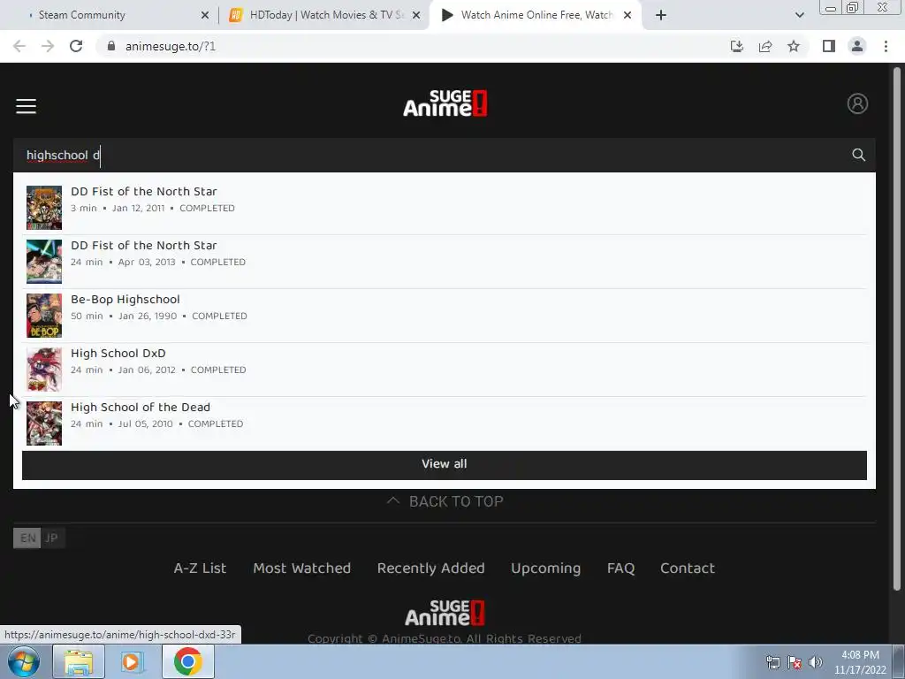Click the taskbar clock showing 4:08 PM
The width and height of the screenshot is (905, 679).
click(x=860, y=662)
